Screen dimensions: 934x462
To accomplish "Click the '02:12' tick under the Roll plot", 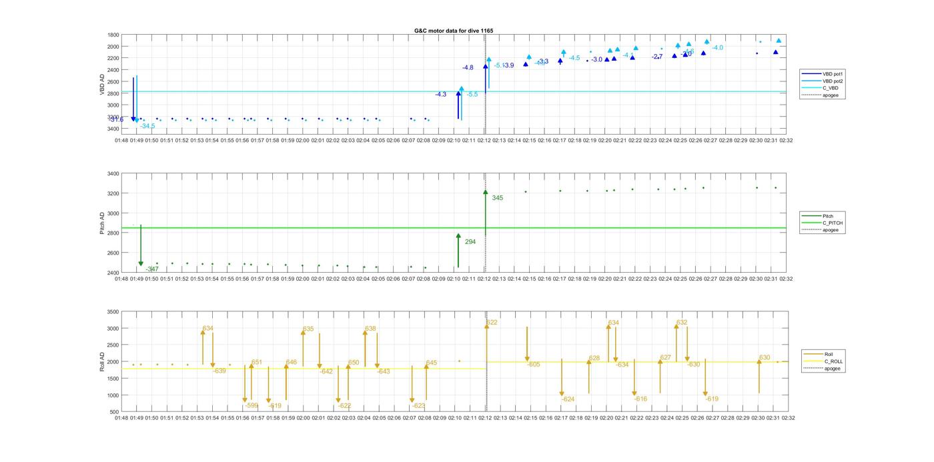I will (x=485, y=418).
